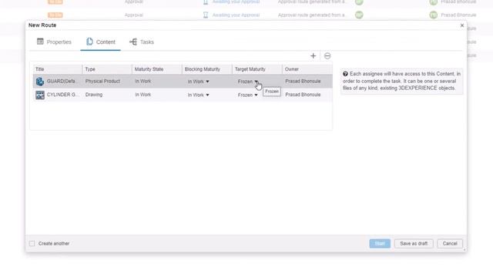
Task: Switch to the Tasks tab
Action: [142, 42]
